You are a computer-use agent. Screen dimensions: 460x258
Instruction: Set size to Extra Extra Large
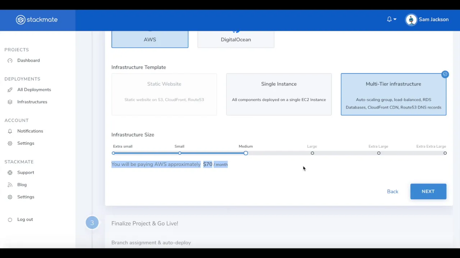coord(445,153)
